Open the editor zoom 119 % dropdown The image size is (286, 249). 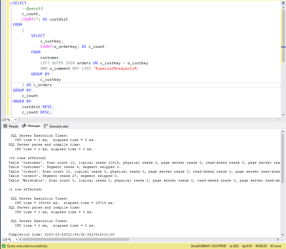click(15, 120)
